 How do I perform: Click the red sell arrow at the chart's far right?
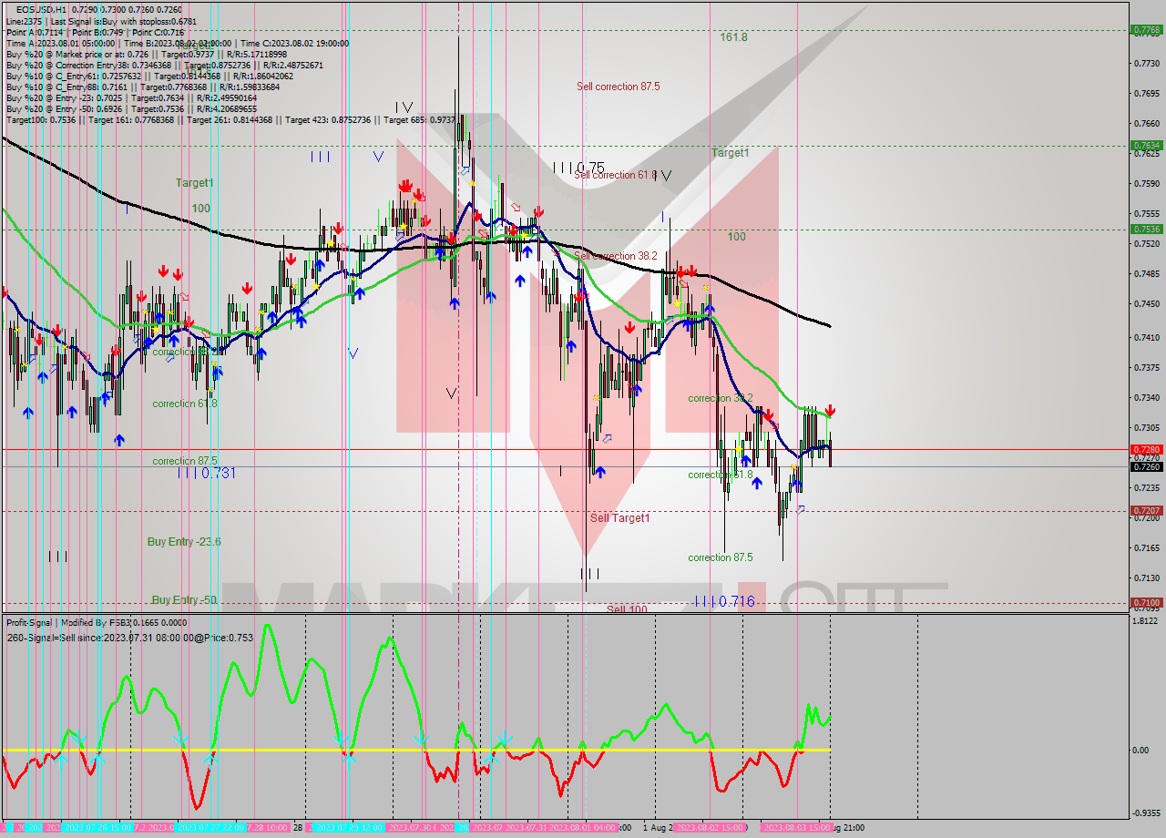(830, 411)
